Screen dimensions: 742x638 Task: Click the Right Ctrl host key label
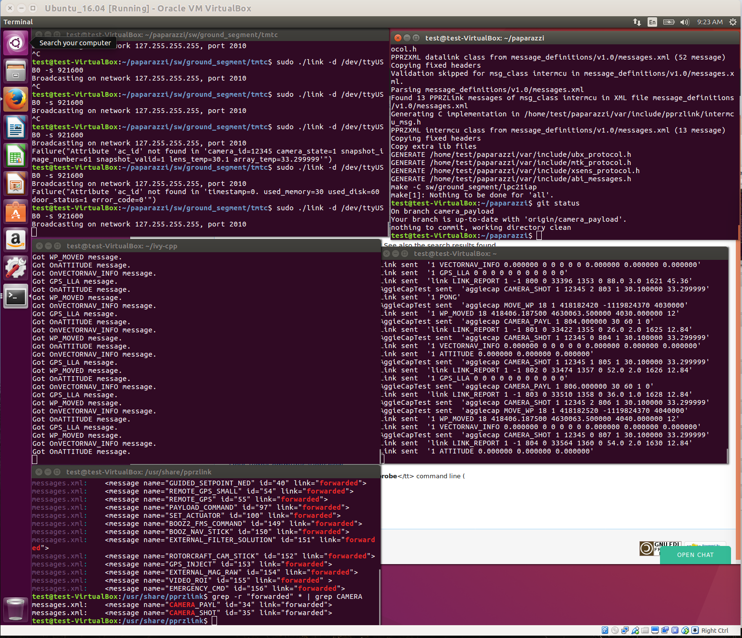[715, 630]
